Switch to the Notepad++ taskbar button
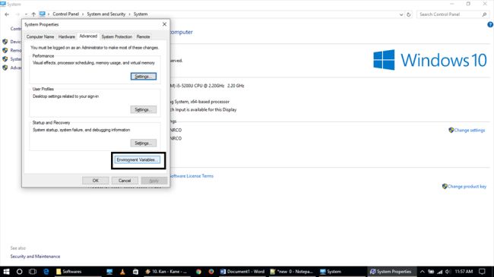 tap(292, 272)
